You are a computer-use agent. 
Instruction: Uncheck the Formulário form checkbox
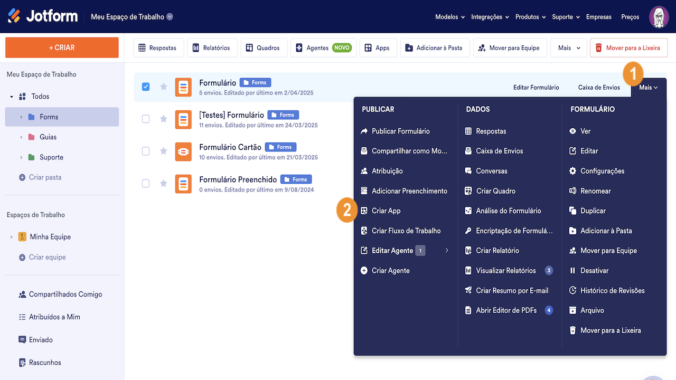click(x=146, y=87)
